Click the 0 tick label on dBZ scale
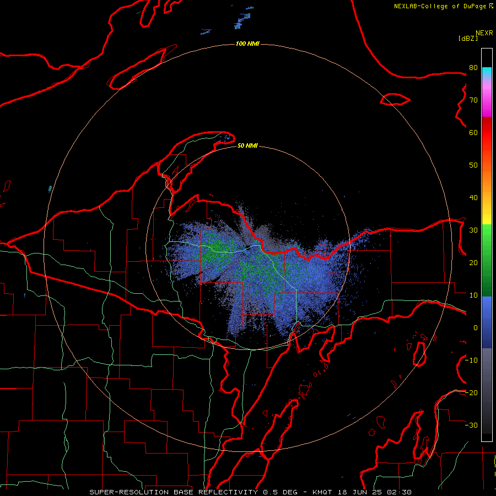The height and width of the screenshot is (496, 496). tap(476, 328)
